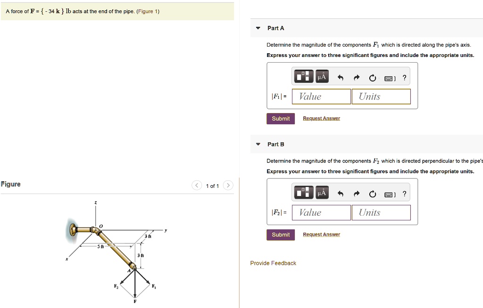The image size is (483, 308).
Task: Click the μÅ units icon in Part A
Action: click(322, 76)
